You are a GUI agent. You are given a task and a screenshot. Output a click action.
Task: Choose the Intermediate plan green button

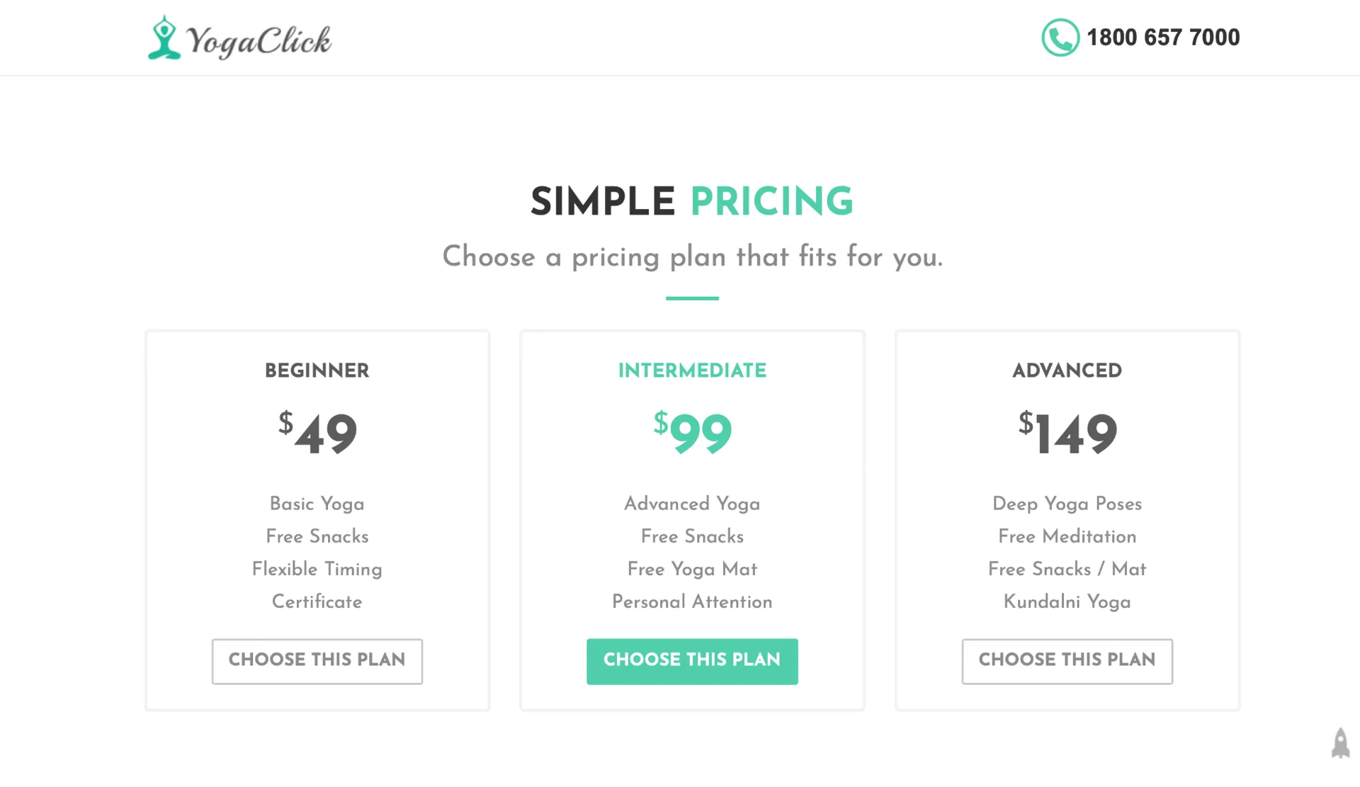(x=692, y=661)
